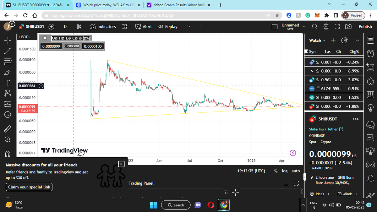Enter fullscreen mode on the chart
This screenshot has height=212, width=377.
pyautogui.click(x=337, y=27)
